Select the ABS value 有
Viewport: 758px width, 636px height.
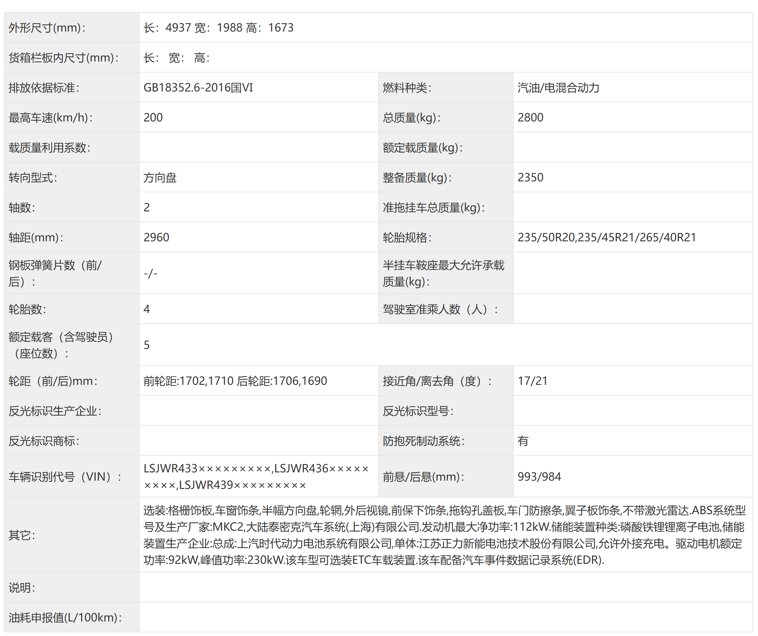click(x=523, y=441)
